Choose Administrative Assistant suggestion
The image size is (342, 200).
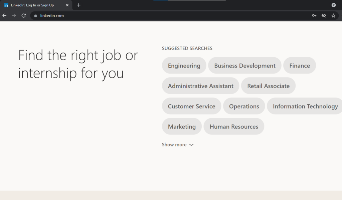tap(200, 86)
